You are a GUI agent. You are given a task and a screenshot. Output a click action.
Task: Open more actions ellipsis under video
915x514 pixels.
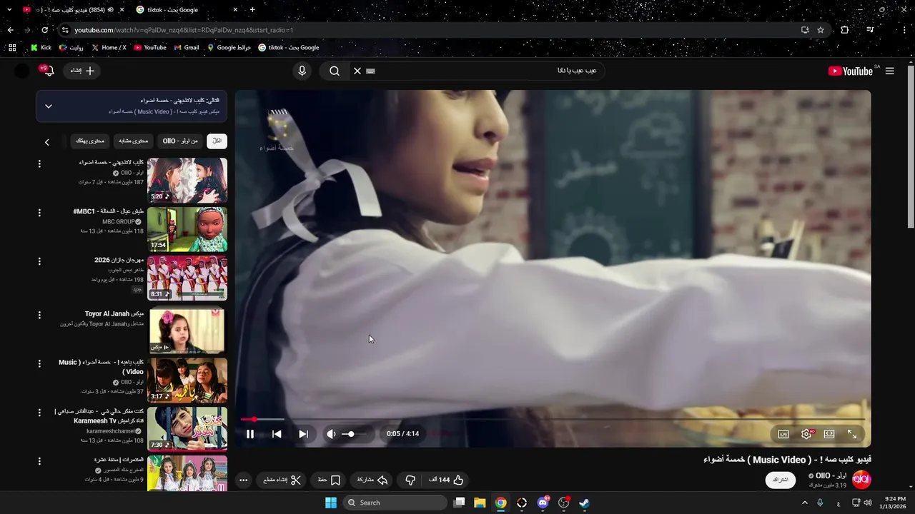pos(244,480)
